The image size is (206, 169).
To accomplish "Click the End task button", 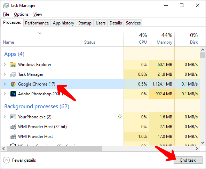I will (188, 160).
